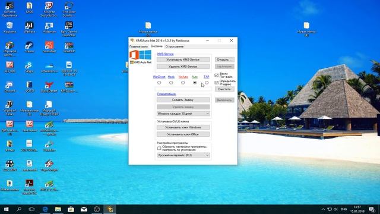Viewport: 380px width, 214px height.
Task: Open taskbar Search magnifier
Action: click(19, 209)
